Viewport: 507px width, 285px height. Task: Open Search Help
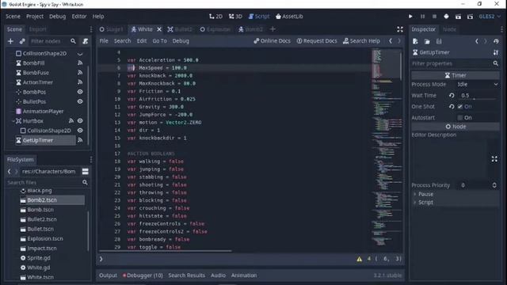tap(361, 41)
